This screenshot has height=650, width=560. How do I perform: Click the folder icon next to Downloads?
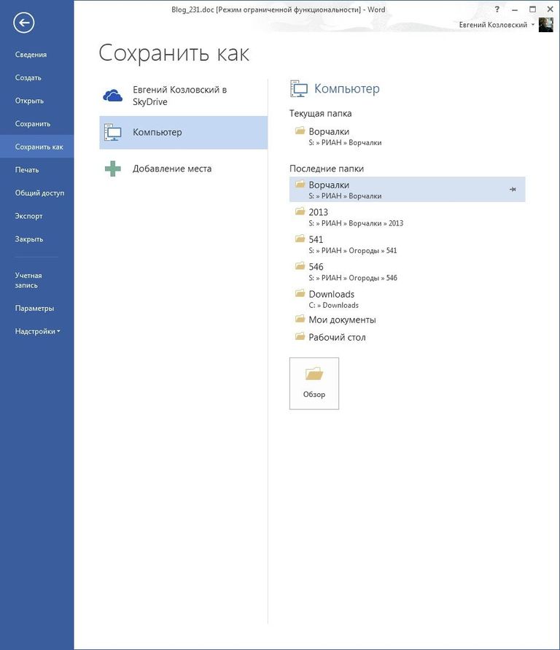point(300,293)
